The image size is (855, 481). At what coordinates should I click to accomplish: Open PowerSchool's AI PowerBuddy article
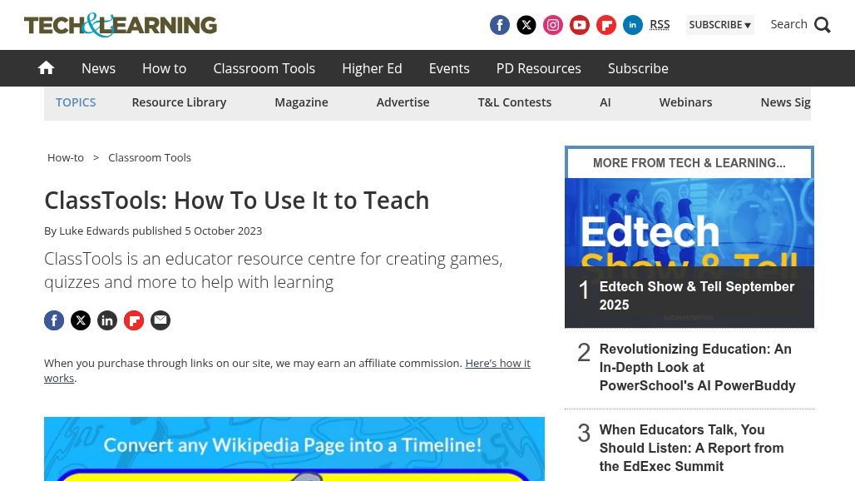698,367
